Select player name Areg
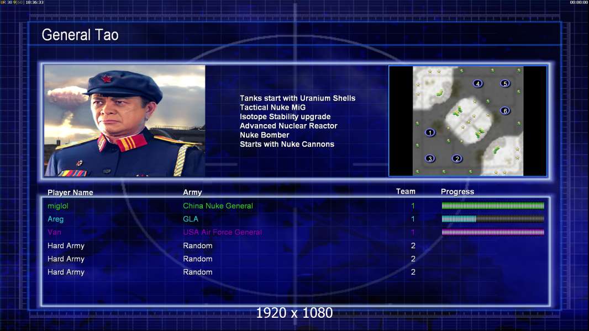Screen dimensions: 589x331 pyautogui.click(x=56, y=220)
